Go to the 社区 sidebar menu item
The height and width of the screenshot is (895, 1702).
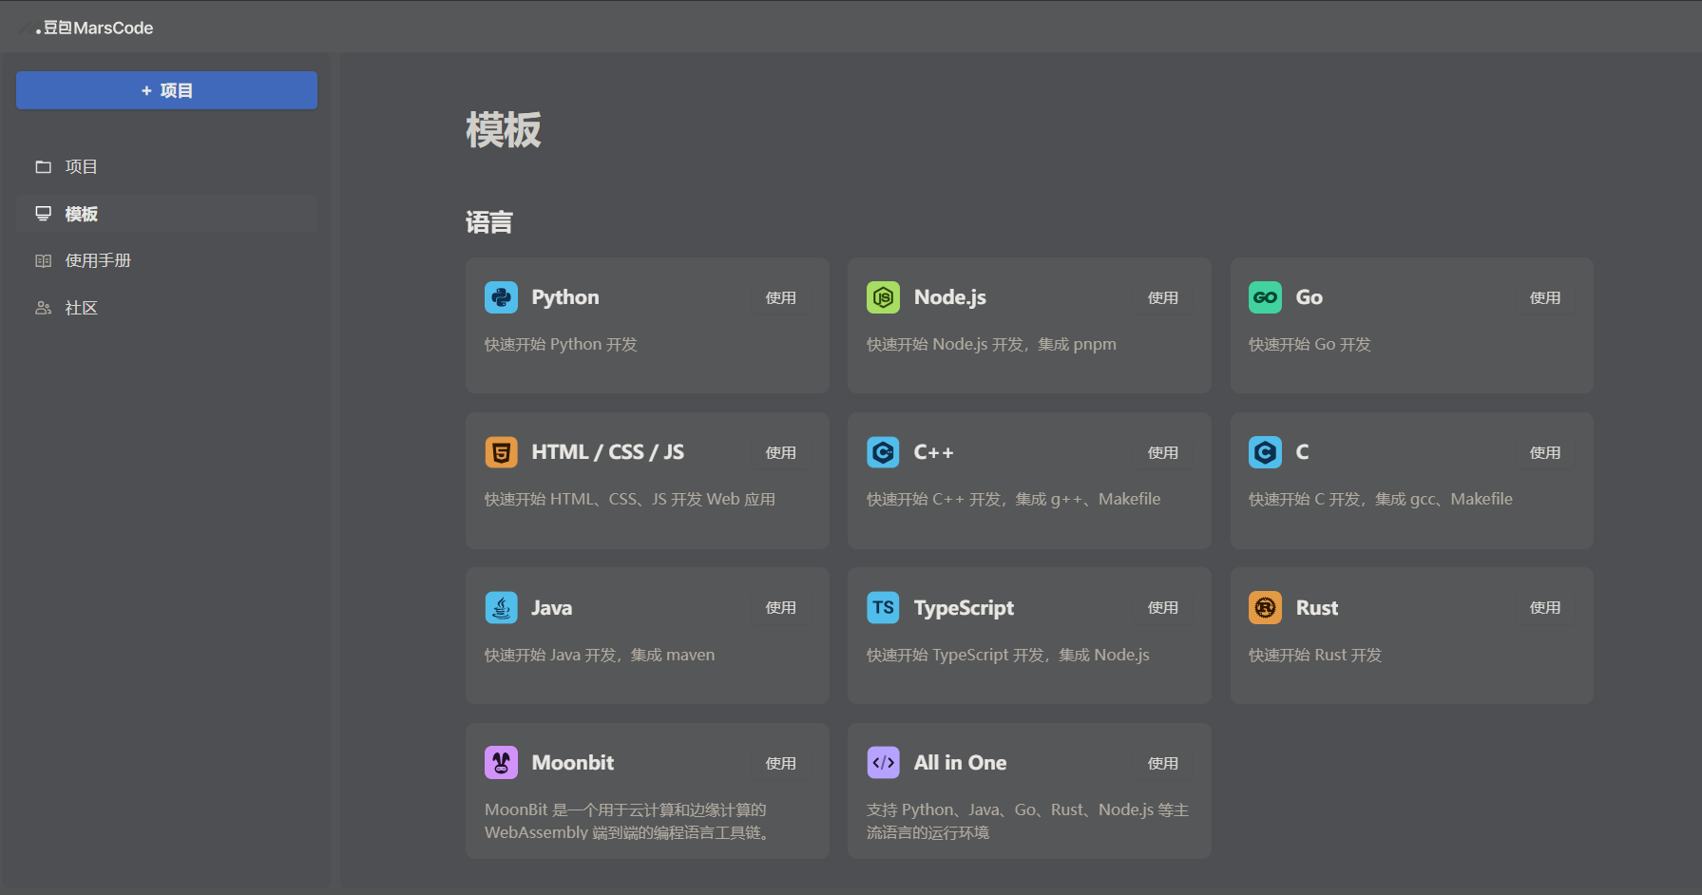166,308
